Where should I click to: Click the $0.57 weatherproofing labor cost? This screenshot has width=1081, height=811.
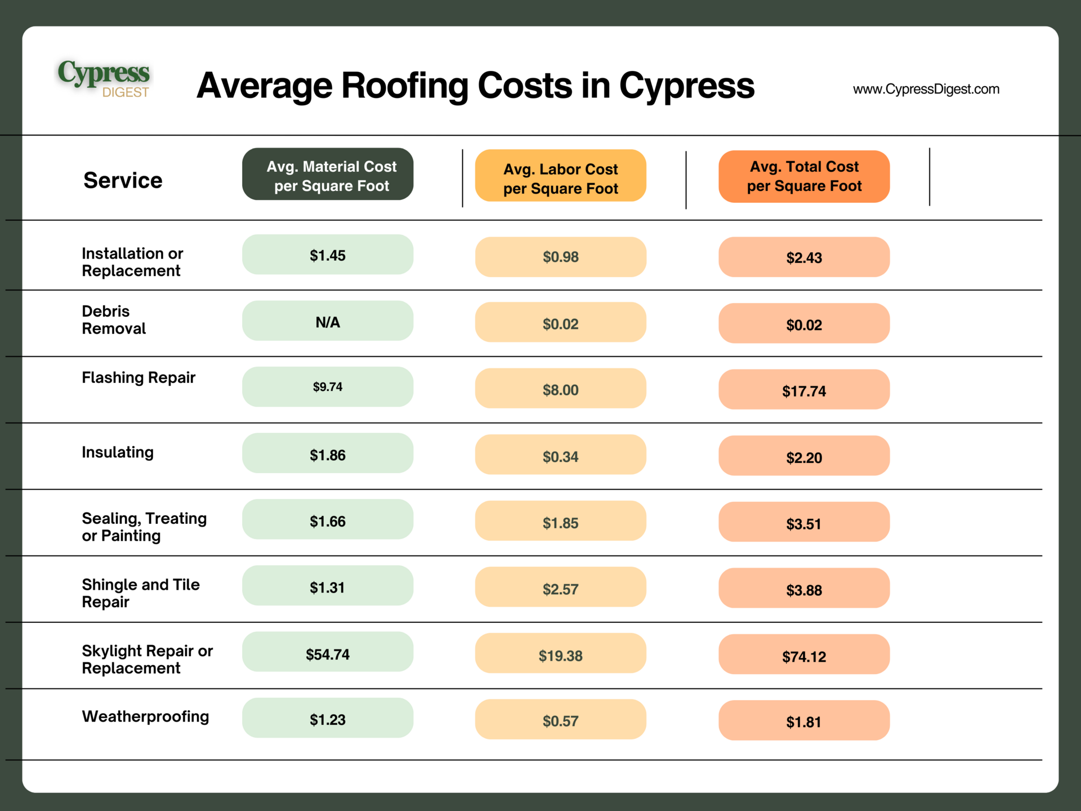coord(560,720)
